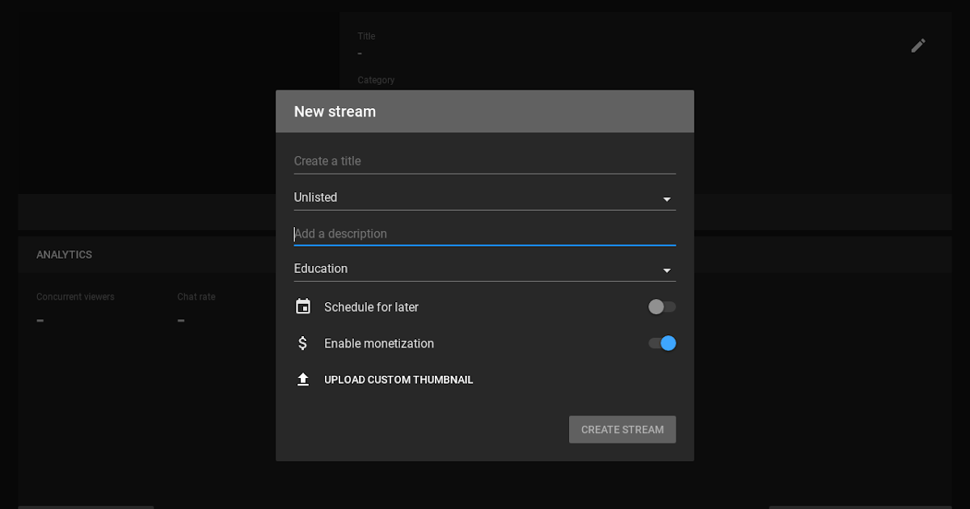Focus the Add a description field
This screenshot has height=509, width=970.
point(485,233)
